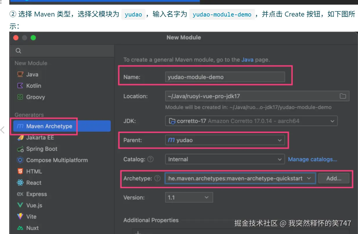Click the Jakarta EE sailboat icon
This screenshot has width=358, height=234.
(x=20, y=137)
